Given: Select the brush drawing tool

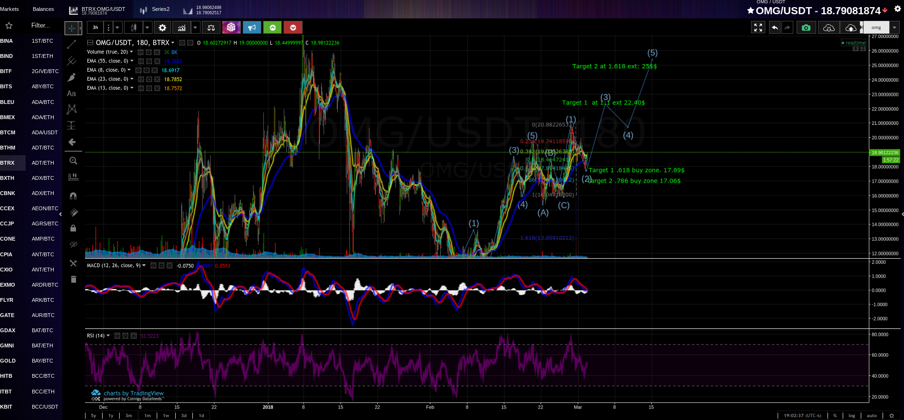Looking at the screenshot, I should 72,77.
